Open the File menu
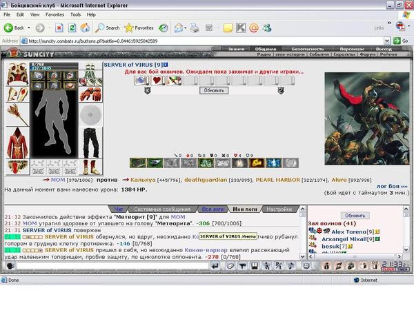 pyautogui.click(x=7, y=14)
